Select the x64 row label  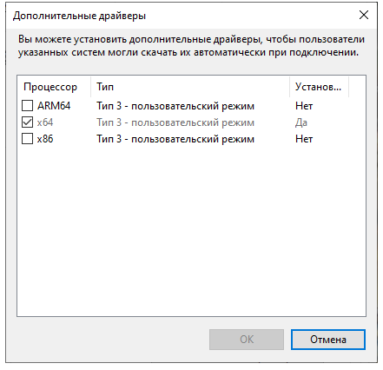[x=45, y=122]
